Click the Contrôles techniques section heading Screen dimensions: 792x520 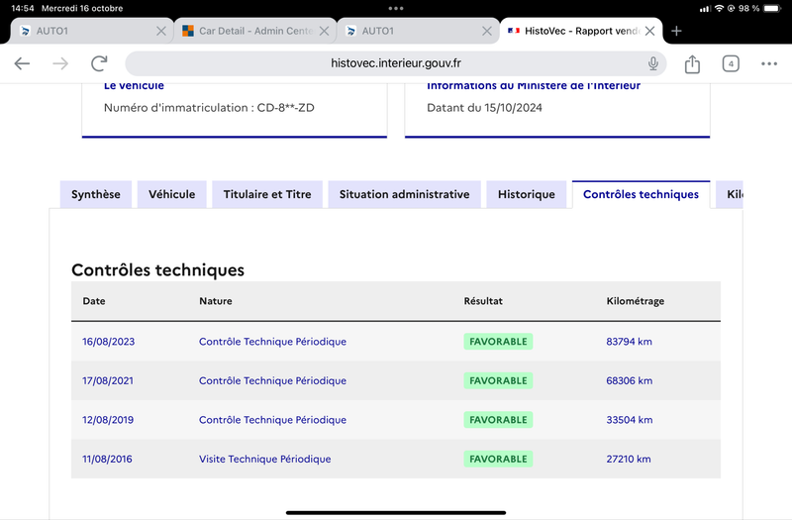(x=157, y=269)
